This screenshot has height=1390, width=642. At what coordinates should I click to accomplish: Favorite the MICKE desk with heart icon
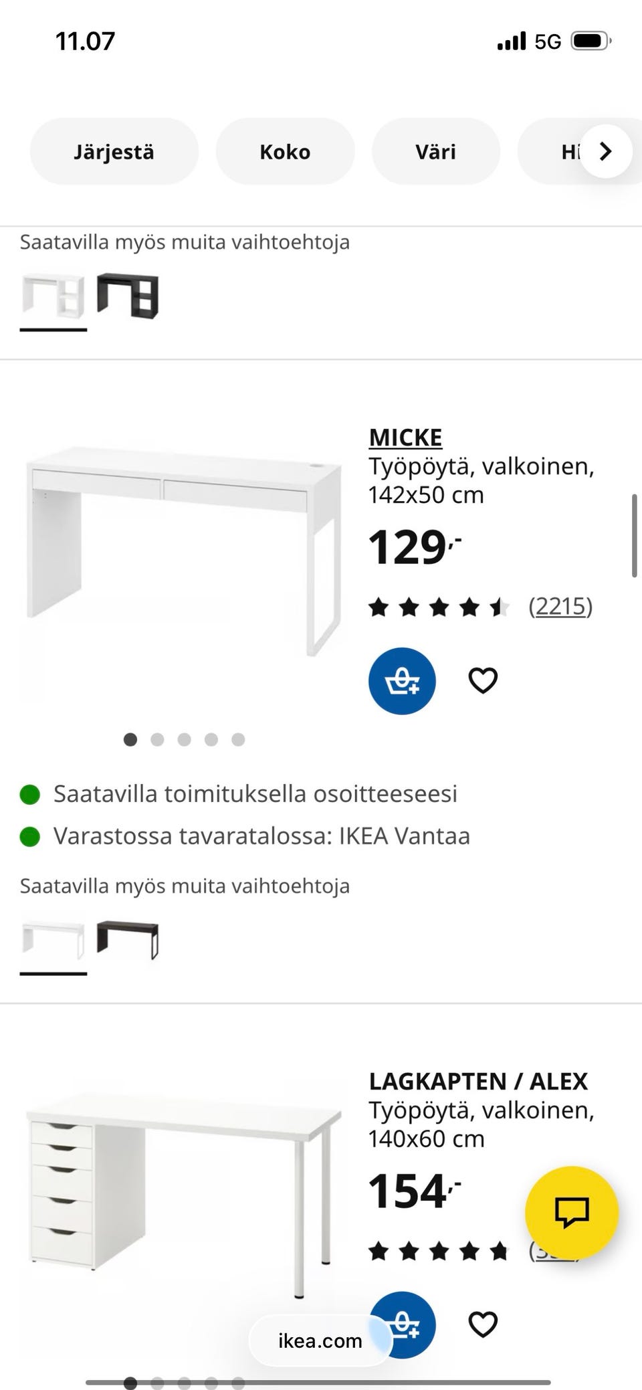tap(482, 681)
